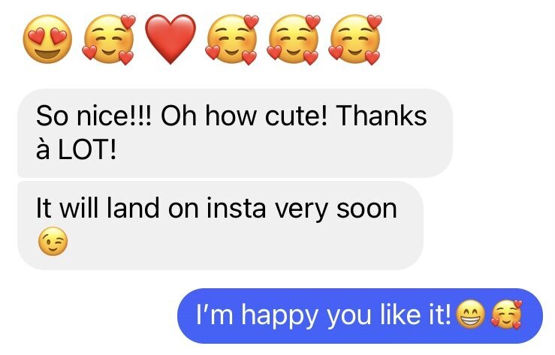The image size is (555, 355).
Task: Click the word 'happy' in the blue bubble
Action: click(279, 316)
